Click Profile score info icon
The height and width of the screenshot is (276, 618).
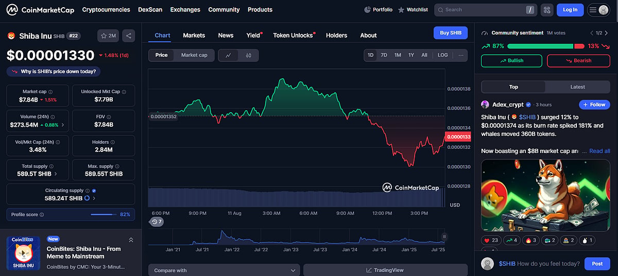click(x=42, y=215)
